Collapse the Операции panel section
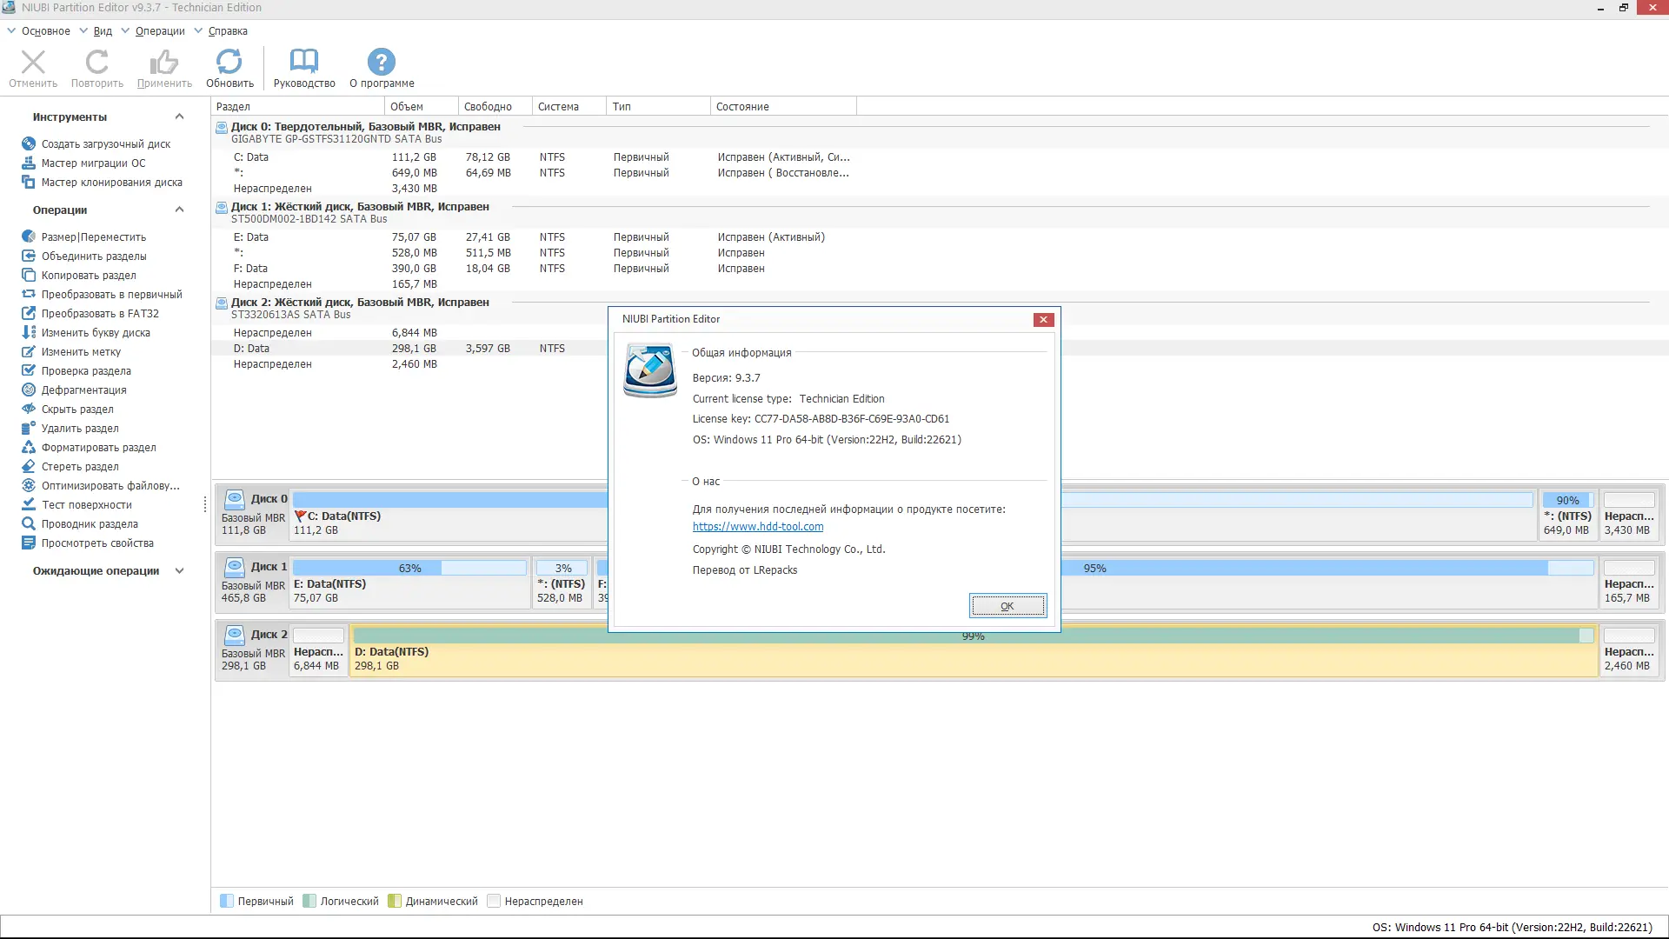Screen dimensions: 1669x939 tap(179, 210)
